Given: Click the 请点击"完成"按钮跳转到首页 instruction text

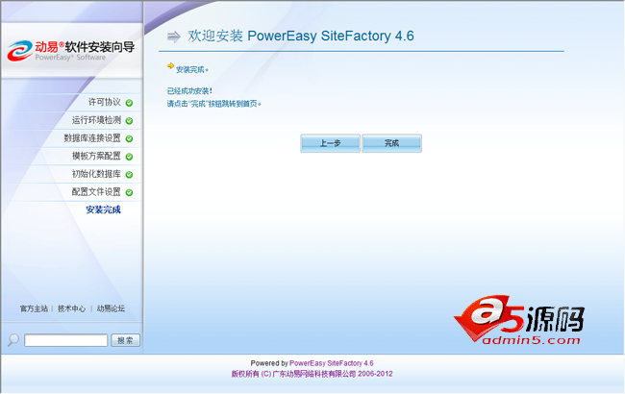Looking at the screenshot, I should coord(214,104).
